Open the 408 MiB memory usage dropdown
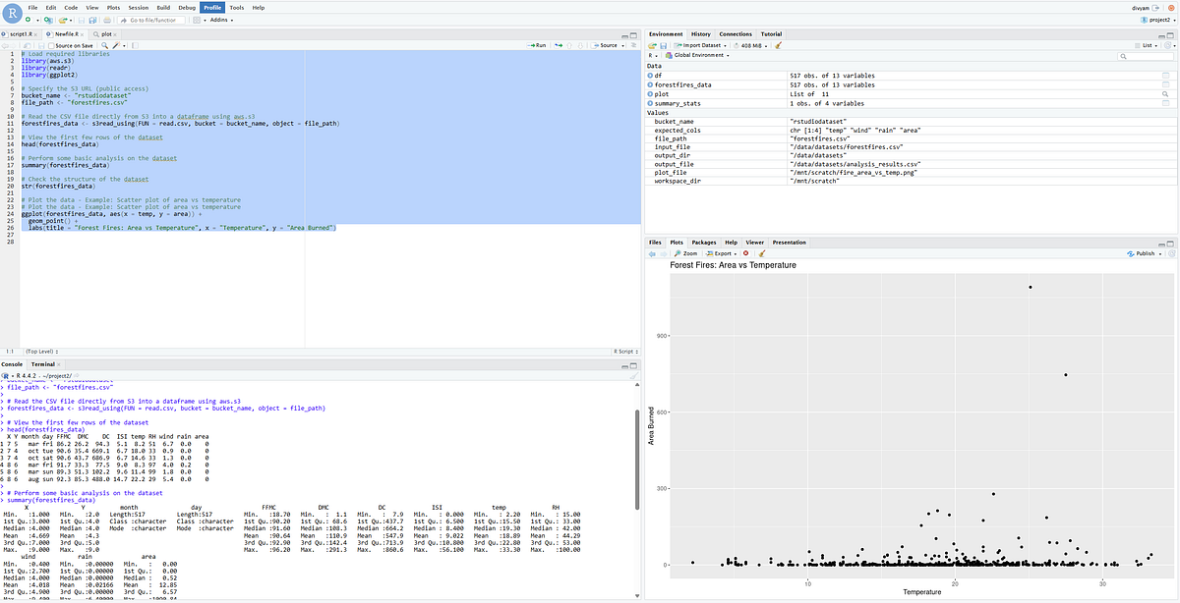This screenshot has height=603, width=1180. click(x=752, y=45)
